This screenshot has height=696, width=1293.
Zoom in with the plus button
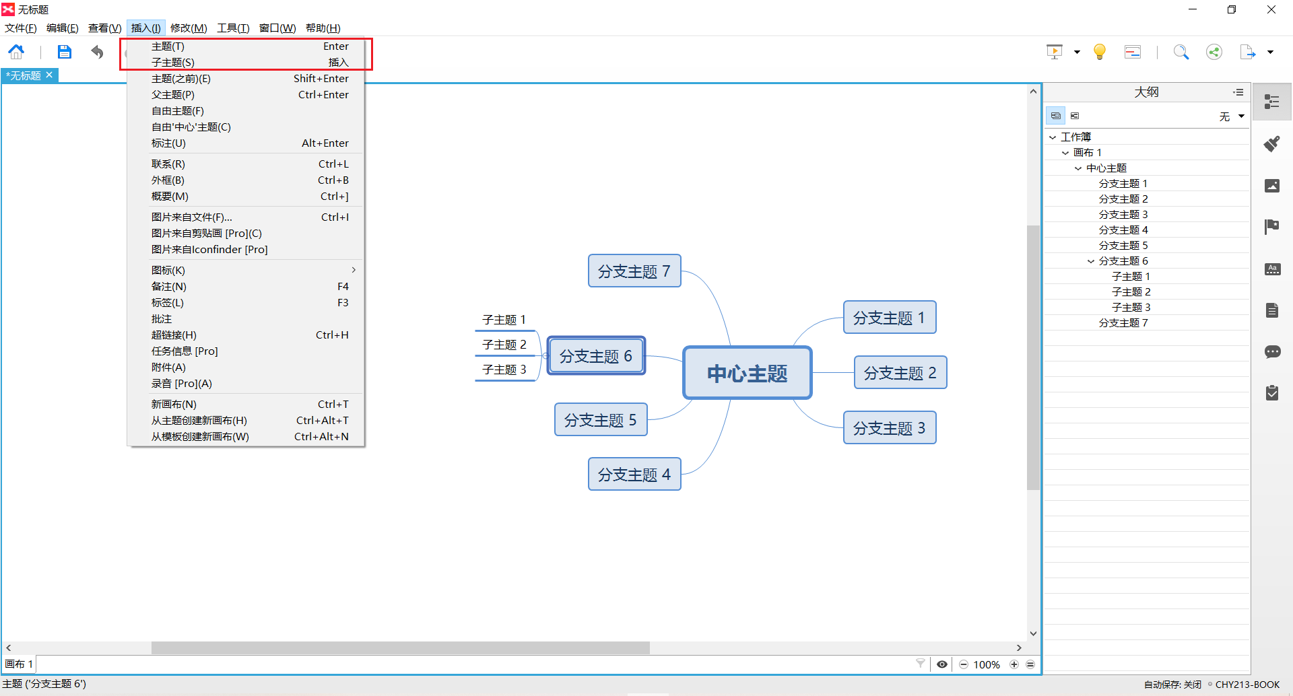1014,664
